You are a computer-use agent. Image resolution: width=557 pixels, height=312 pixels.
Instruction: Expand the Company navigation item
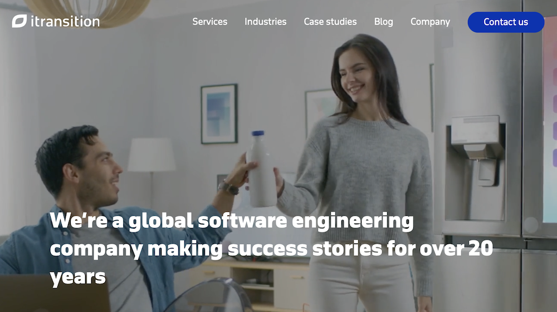pyautogui.click(x=430, y=22)
